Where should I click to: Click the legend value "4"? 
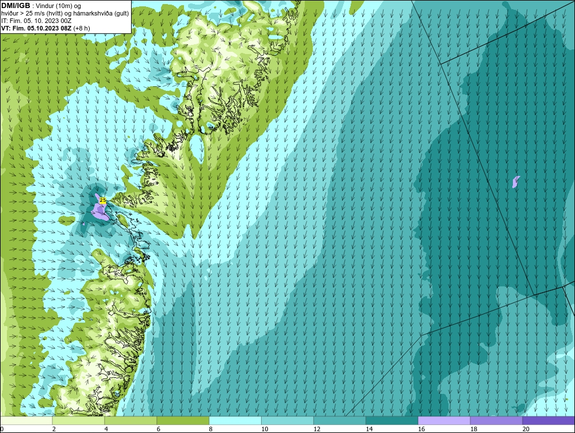click(106, 429)
